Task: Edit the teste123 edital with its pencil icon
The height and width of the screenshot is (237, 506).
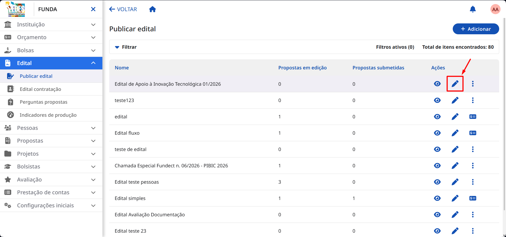Action: (x=455, y=100)
